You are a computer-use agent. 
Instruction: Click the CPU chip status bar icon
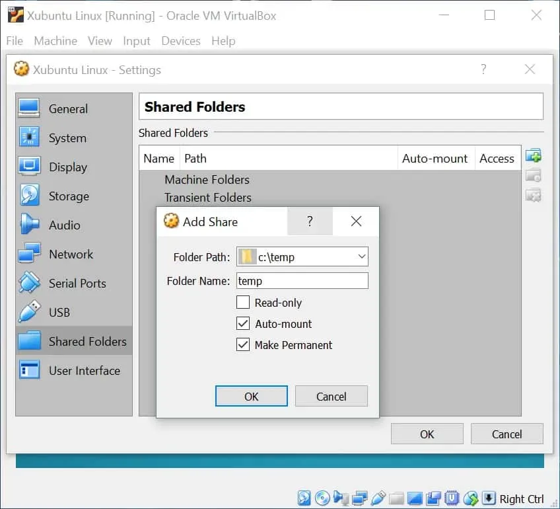[x=452, y=498]
